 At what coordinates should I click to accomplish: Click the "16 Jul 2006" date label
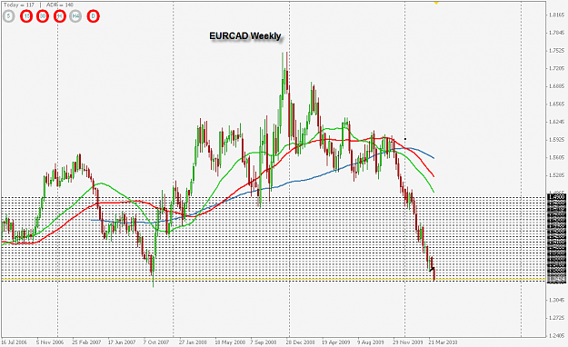15,342
